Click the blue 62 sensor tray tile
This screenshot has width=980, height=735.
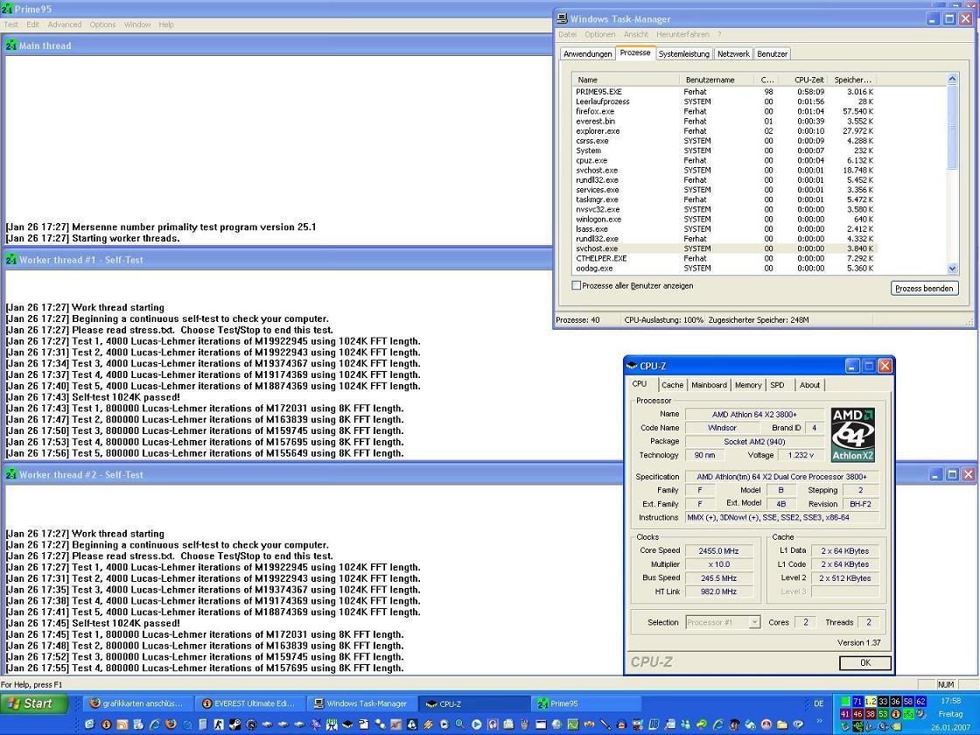click(920, 702)
